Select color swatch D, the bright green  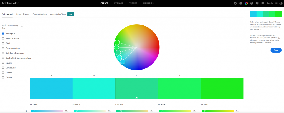(179, 88)
